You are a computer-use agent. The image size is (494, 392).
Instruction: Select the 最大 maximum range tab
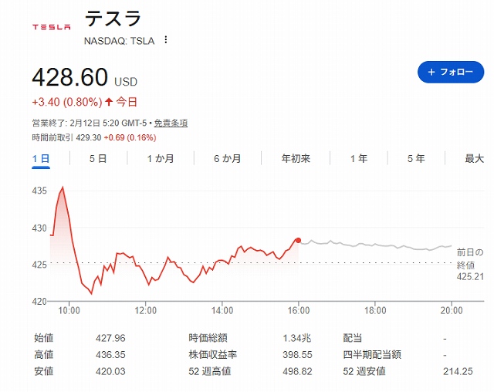click(x=474, y=158)
